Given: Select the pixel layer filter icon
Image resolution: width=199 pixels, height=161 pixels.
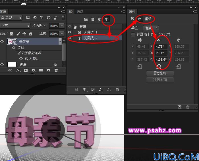Looking at the screenshot, I should pos(28,18).
